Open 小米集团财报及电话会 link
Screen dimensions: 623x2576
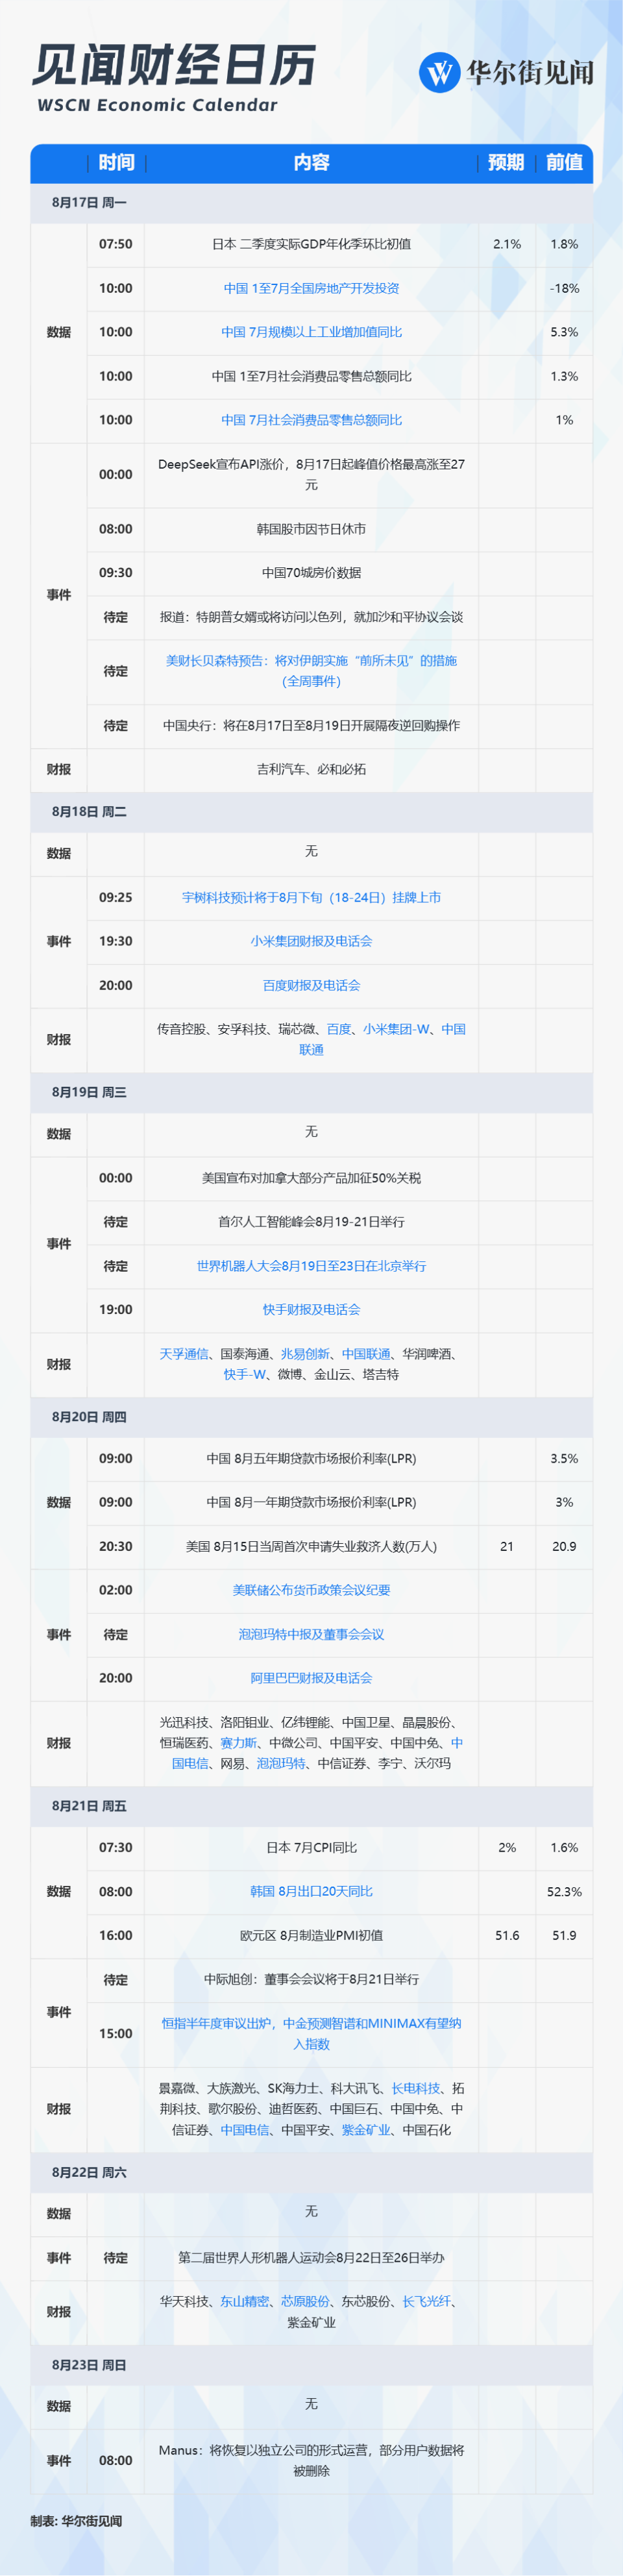[x=311, y=941]
